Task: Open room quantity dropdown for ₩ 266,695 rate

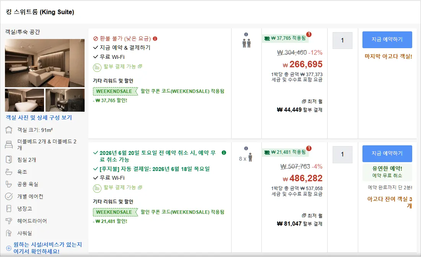Action: click(x=342, y=41)
